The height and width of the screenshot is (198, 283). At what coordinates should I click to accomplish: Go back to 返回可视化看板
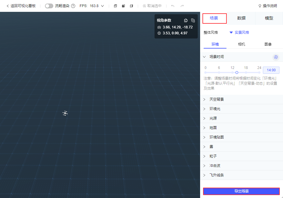[x=21, y=6]
